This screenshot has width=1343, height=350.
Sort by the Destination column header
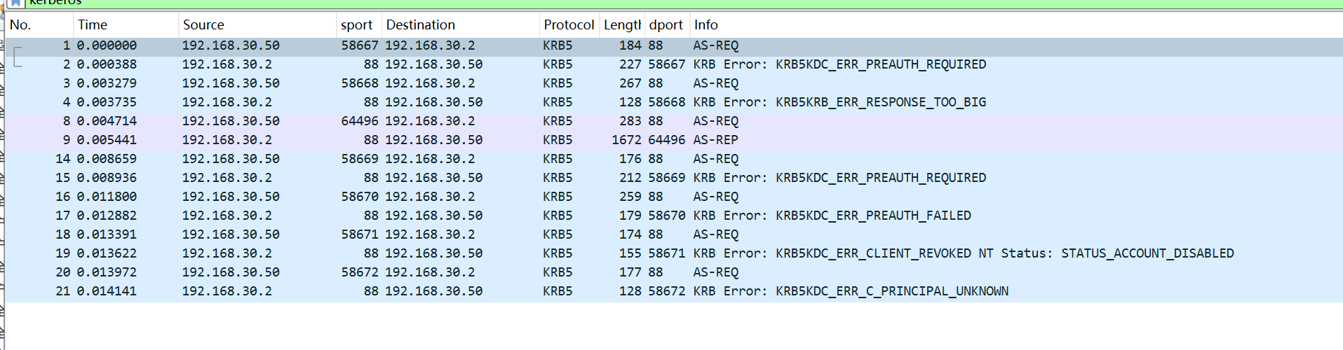pos(420,25)
